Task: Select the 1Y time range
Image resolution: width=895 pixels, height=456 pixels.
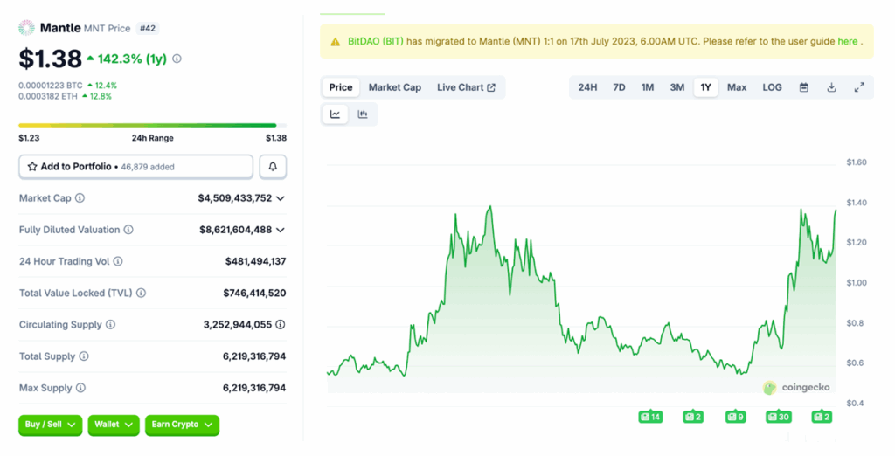Action: 705,87
